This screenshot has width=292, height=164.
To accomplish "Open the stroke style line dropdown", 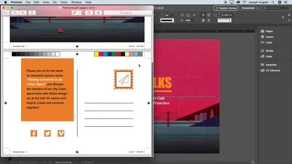I will 176,20.
